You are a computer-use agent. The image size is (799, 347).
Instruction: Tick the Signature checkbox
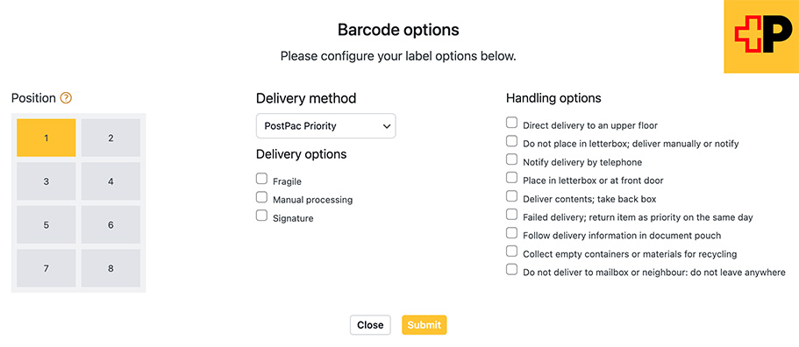click(261, 216)
